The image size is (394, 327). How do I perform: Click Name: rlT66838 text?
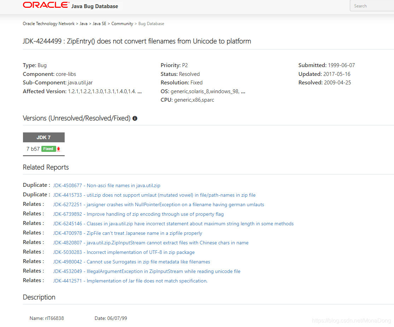(x=47, y=319)
